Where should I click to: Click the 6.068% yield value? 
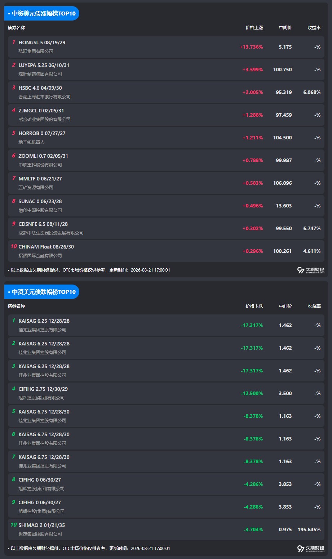pos(312,92)
